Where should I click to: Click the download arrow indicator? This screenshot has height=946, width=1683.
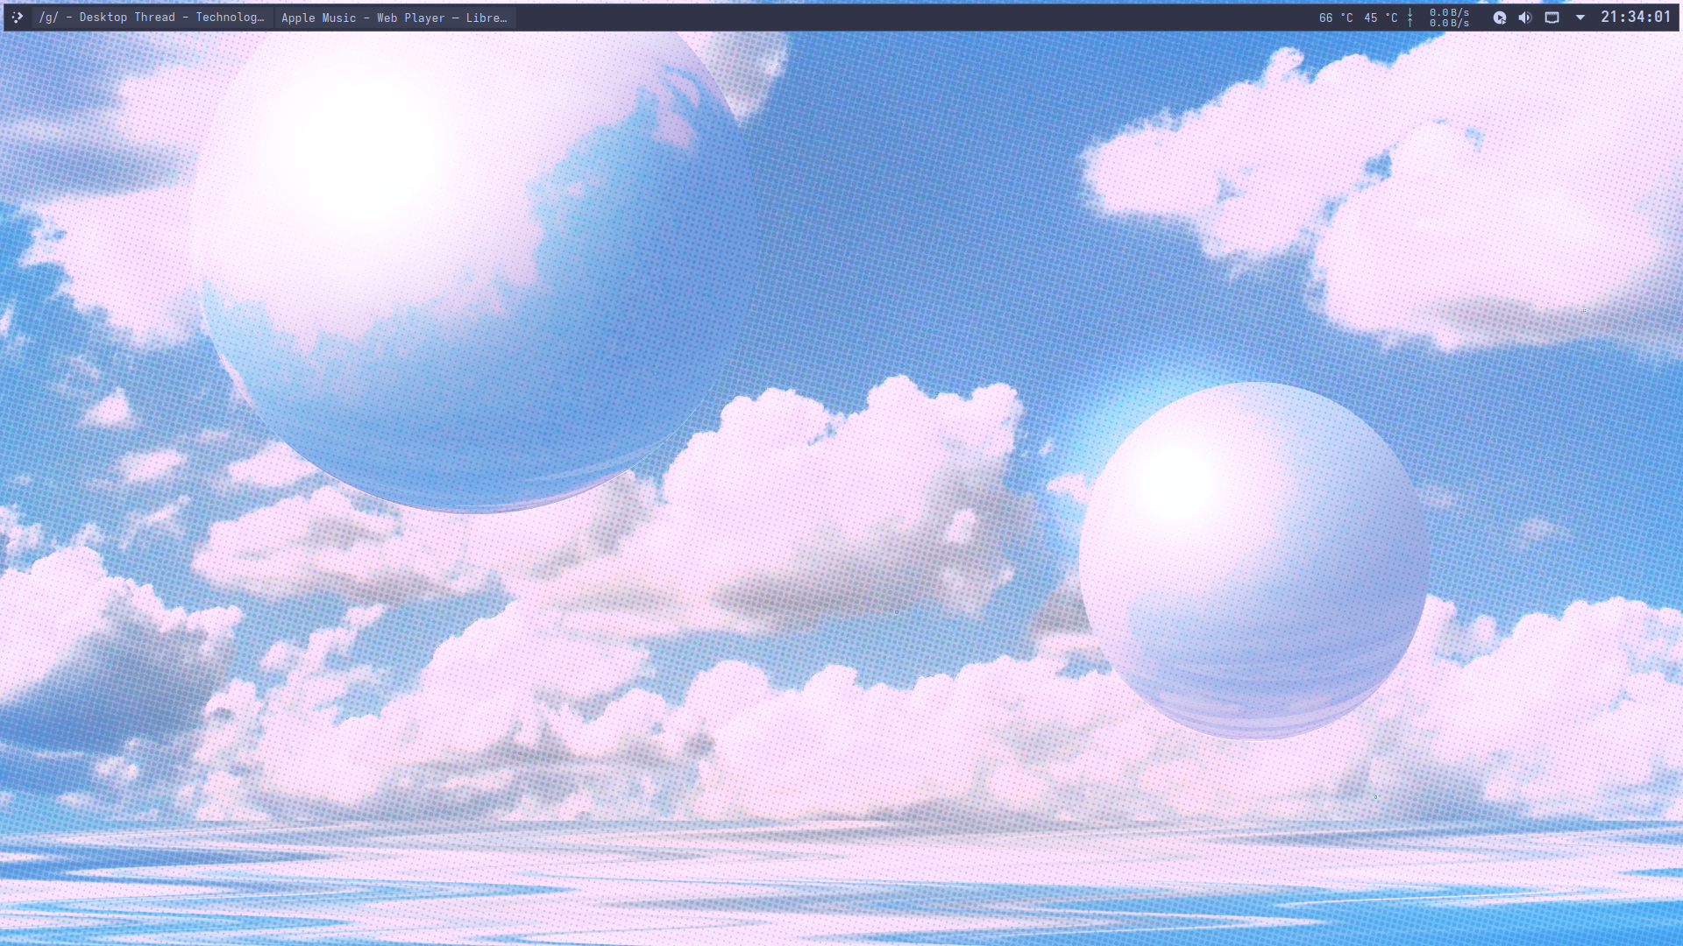pyautogui.click(x=1410, y=12)
